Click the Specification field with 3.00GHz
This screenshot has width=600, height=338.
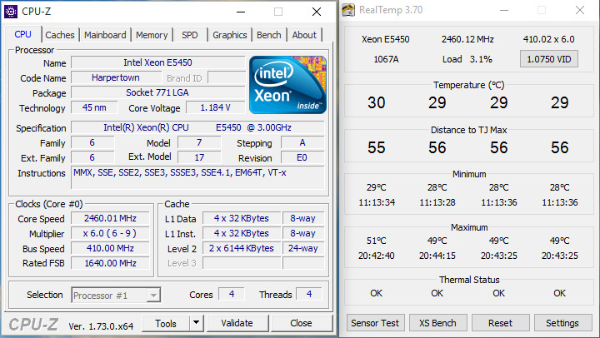(197, 127)
